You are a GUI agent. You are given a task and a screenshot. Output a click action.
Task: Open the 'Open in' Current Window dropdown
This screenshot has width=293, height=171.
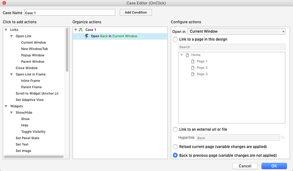pyautogui.click(x=236, y=31)
